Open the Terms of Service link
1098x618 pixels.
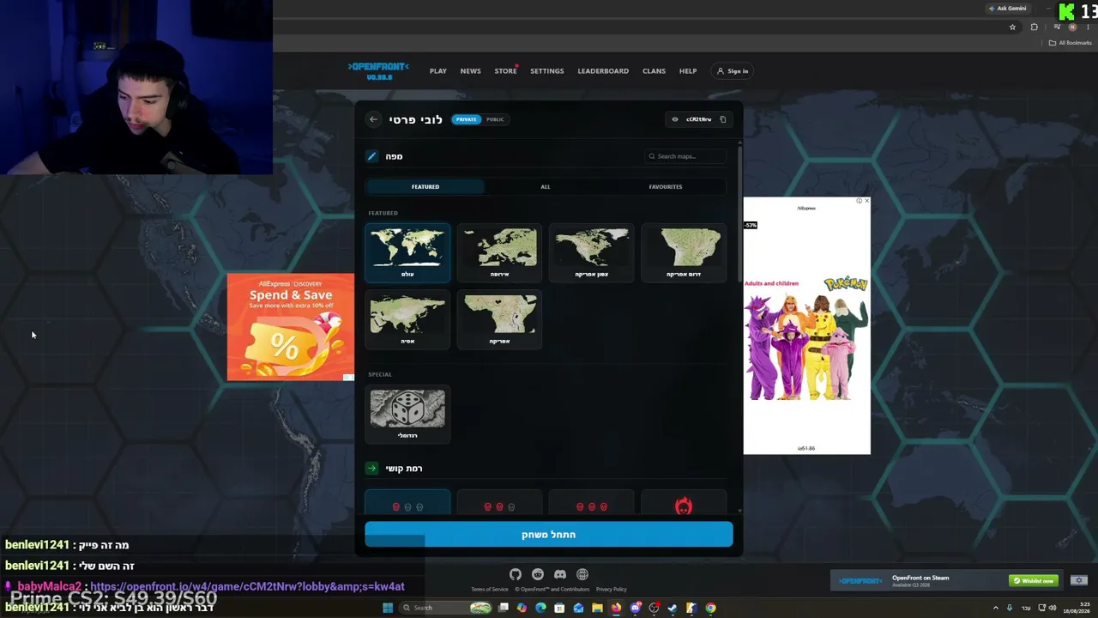[x=490, y=589]
